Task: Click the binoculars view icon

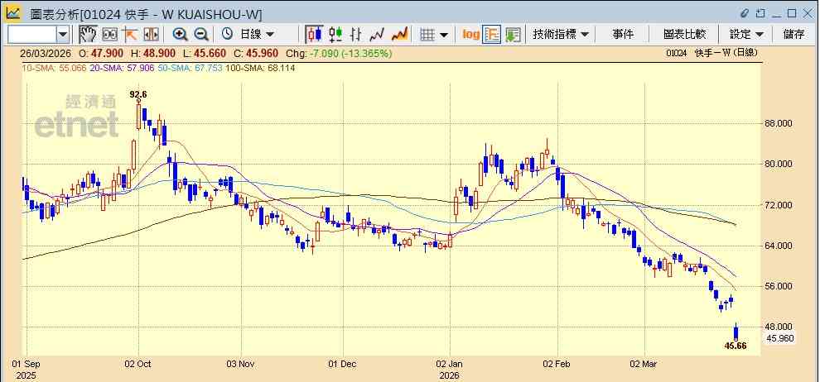Action: (x=110, y=35)
